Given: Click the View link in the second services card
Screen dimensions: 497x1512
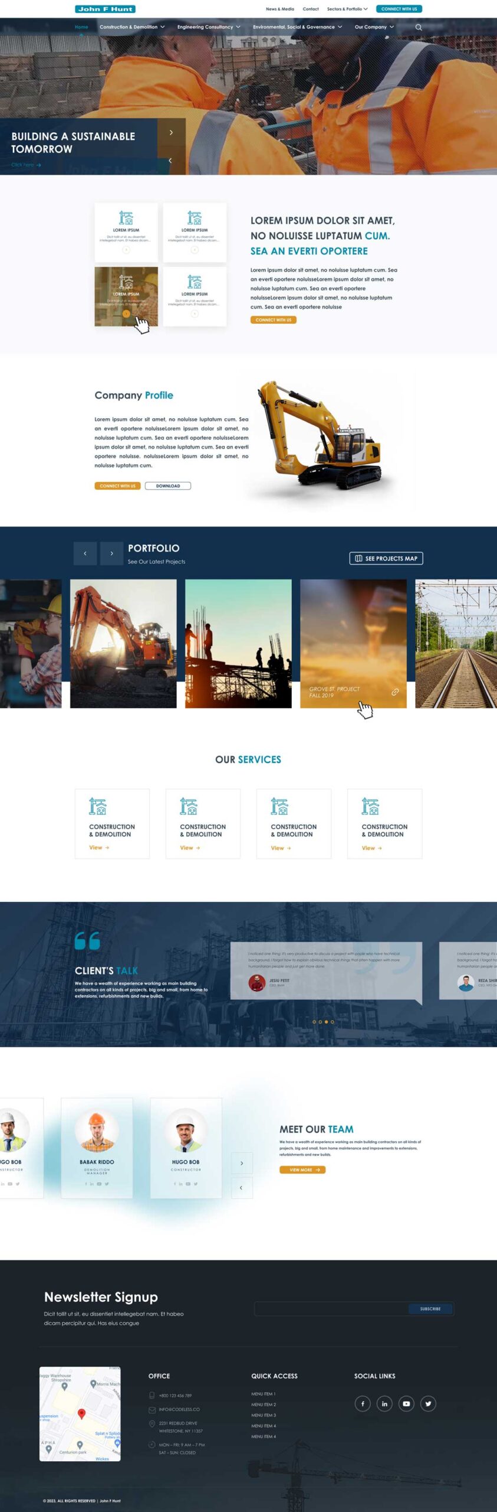Looking at the screenshot, I should click(190, 848).
